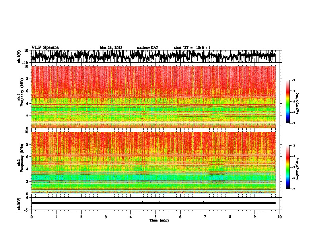
Task: Click the "-3" label on ch.1 color bar
Action: [x=294, y=80]
